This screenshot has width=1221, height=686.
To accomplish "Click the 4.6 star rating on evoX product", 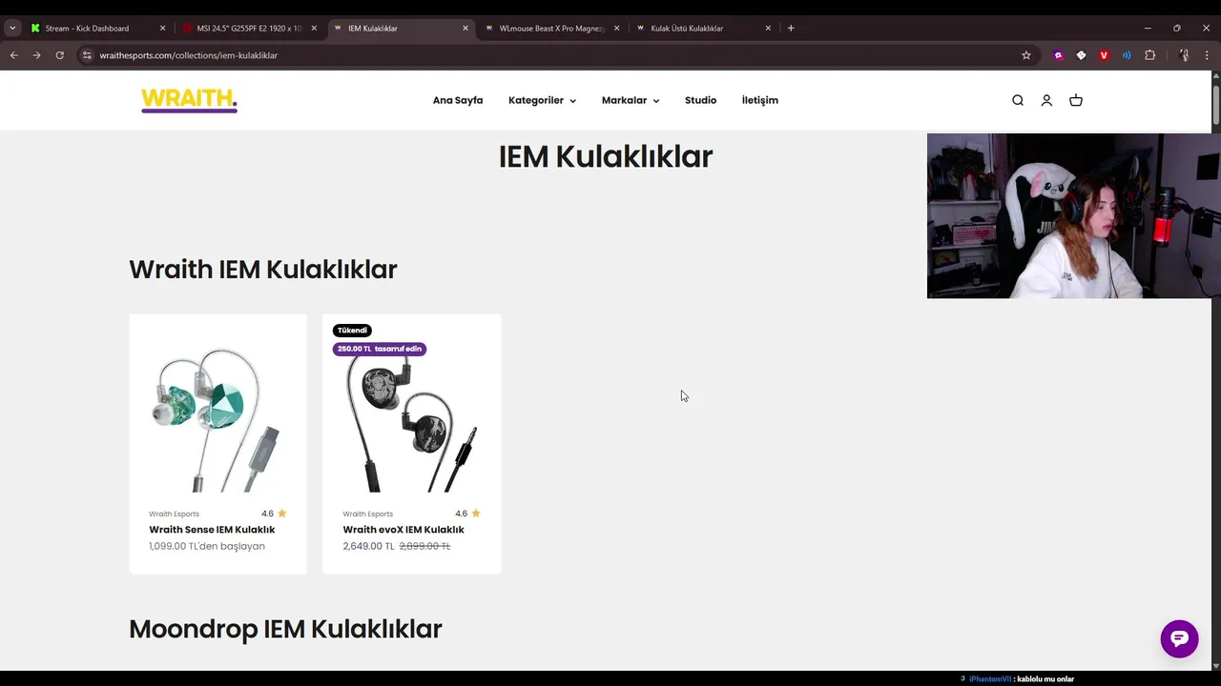I will (467, 514).
